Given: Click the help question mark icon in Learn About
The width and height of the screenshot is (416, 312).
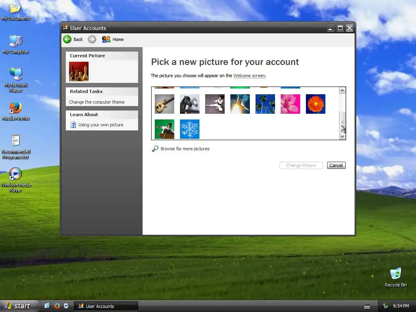Looking at the screenshot, I should tap(73, 125).
